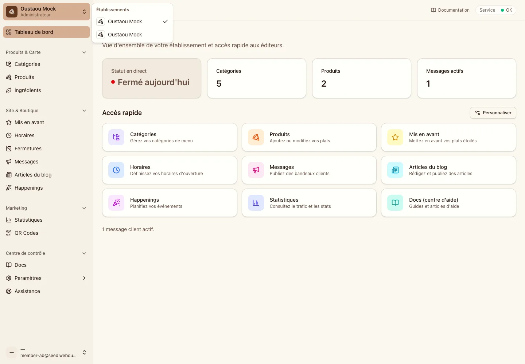This screenshot has width=525, height=364.
Task: Open the Produits count card
Action: click(x=362, y=78)
